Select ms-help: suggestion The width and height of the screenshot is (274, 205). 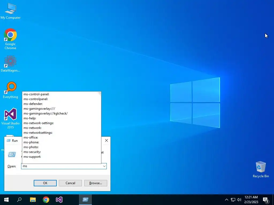[x=62, y=118]
